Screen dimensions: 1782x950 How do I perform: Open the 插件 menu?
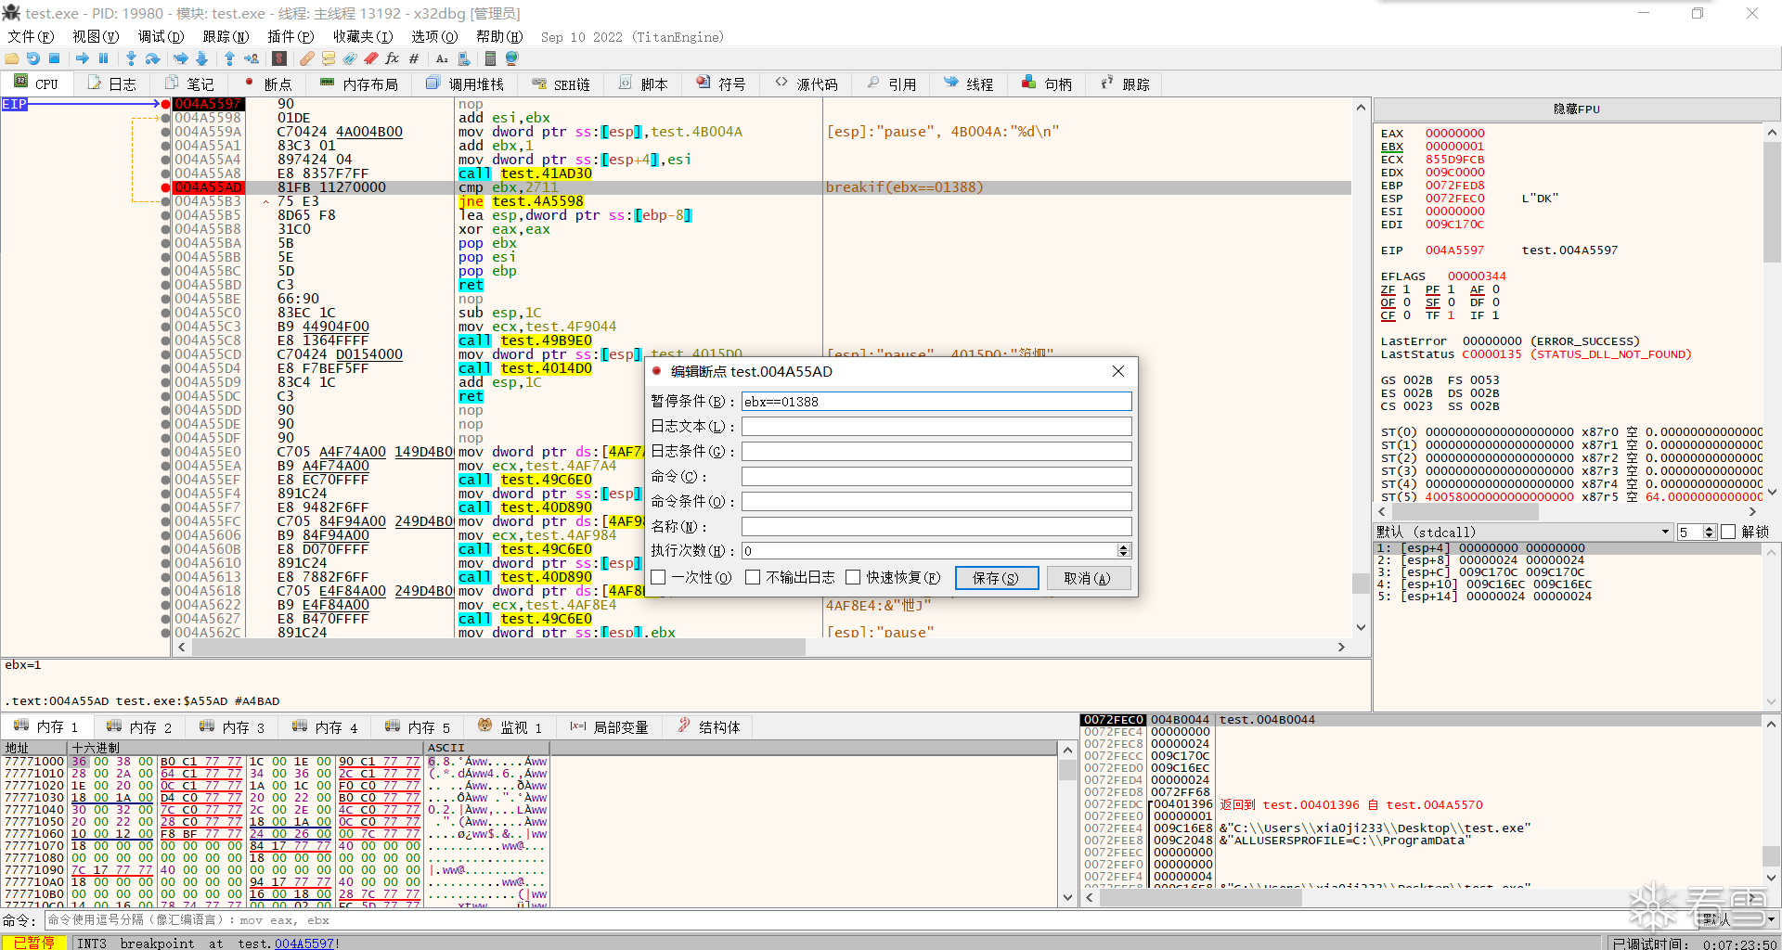click(291, 36)
